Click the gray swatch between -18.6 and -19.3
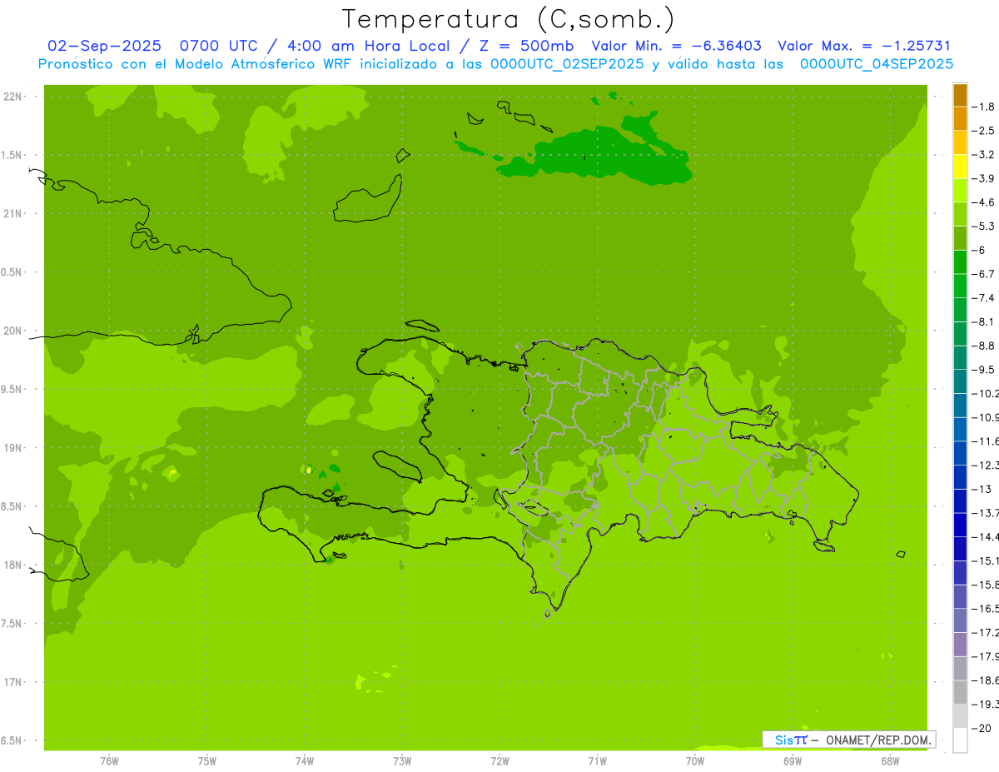 click(x=960, y=692)
